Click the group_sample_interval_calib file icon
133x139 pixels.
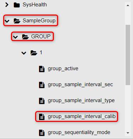pyautogui.click(x=42, y=117)
